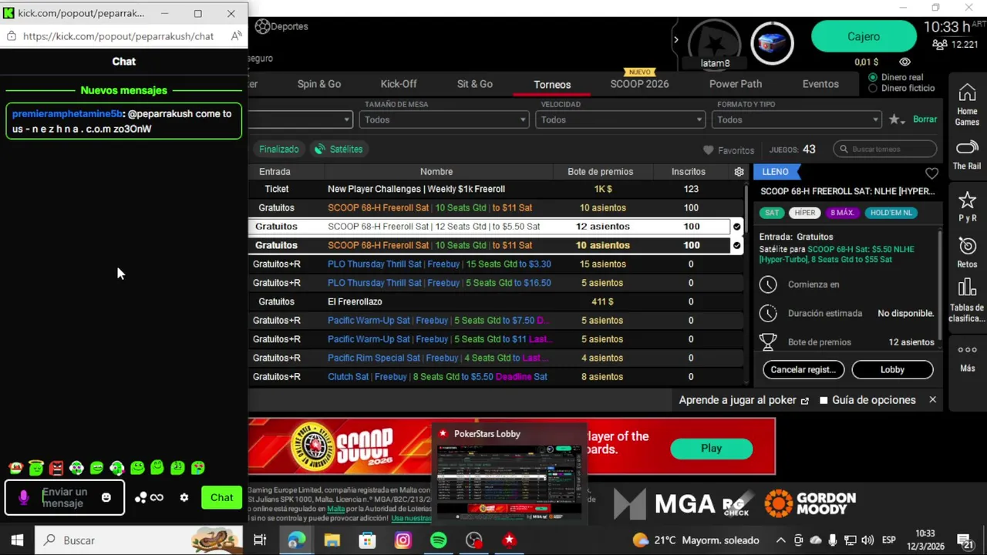Toggle the Guía de opciones checkbox
This screenshot has width=987, height=555.
pos(824,400)
